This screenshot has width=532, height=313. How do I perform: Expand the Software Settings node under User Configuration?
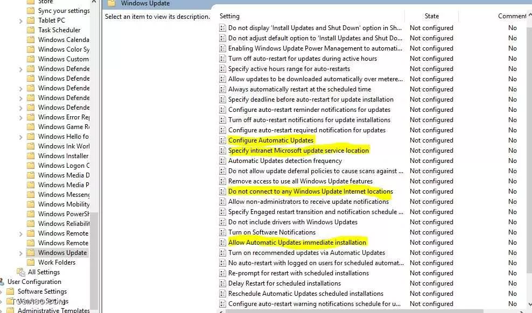click(x=1, y=292)
